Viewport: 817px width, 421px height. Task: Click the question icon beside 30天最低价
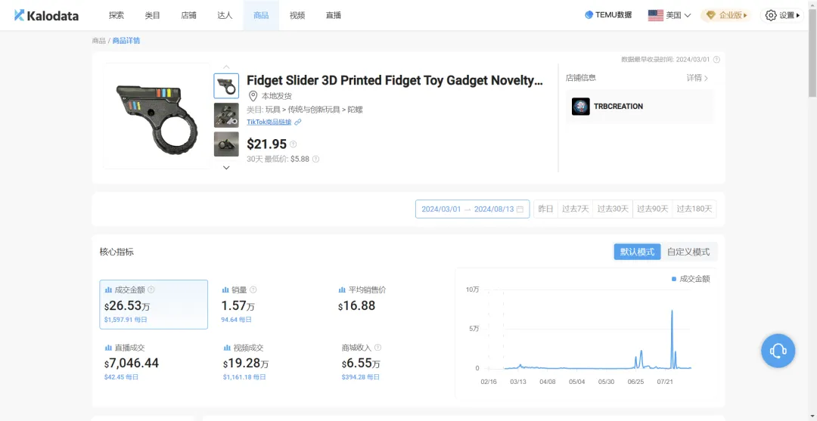click(316, 159)
